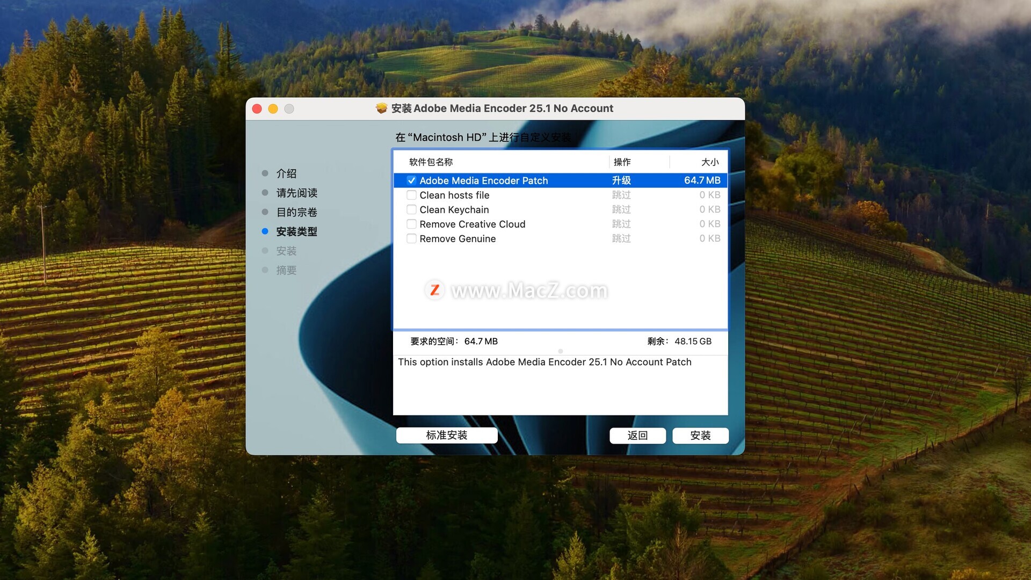Toggle the Remove Genuine checkbox

(411, 238)
